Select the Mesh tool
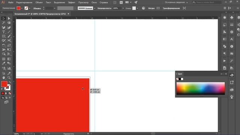The image size is (240, 135). 4,59
